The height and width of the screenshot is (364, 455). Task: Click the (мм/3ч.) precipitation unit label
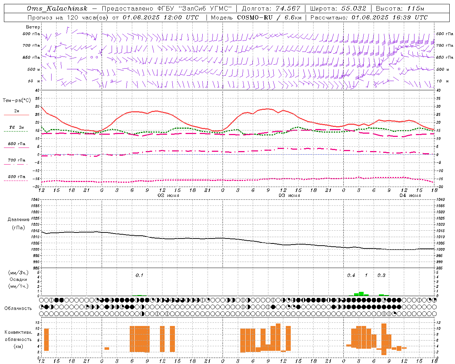coord(18,273)
